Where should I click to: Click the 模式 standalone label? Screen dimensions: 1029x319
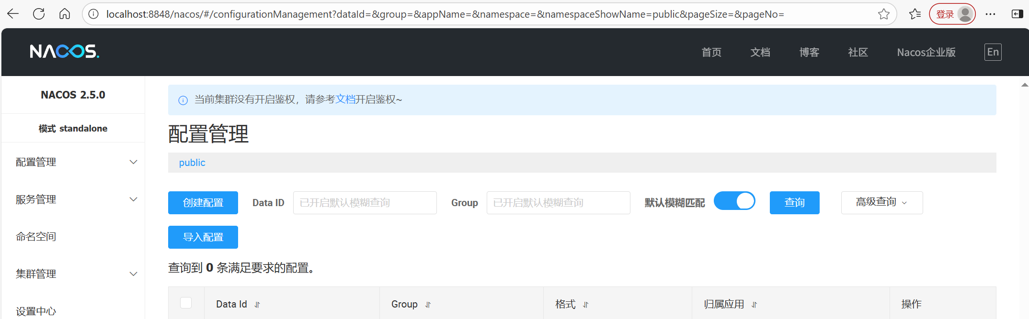click(73, 129)
